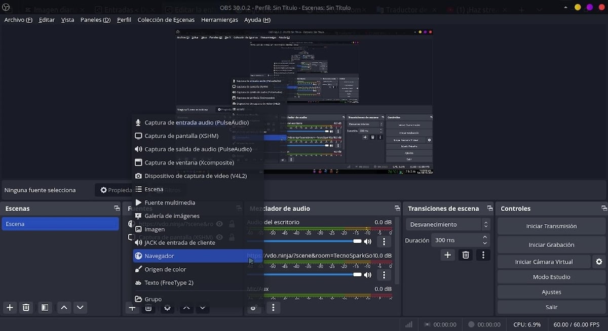Open virtual camera settings gear icon

pos(599,262)
